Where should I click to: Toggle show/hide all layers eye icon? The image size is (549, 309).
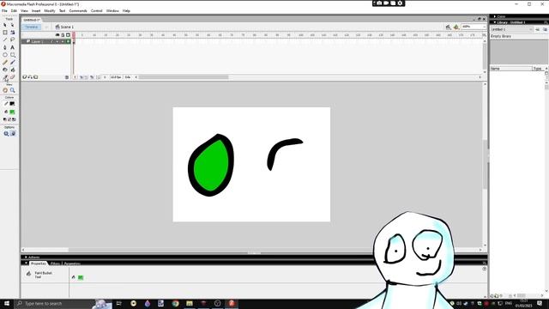tap(57, 35)
